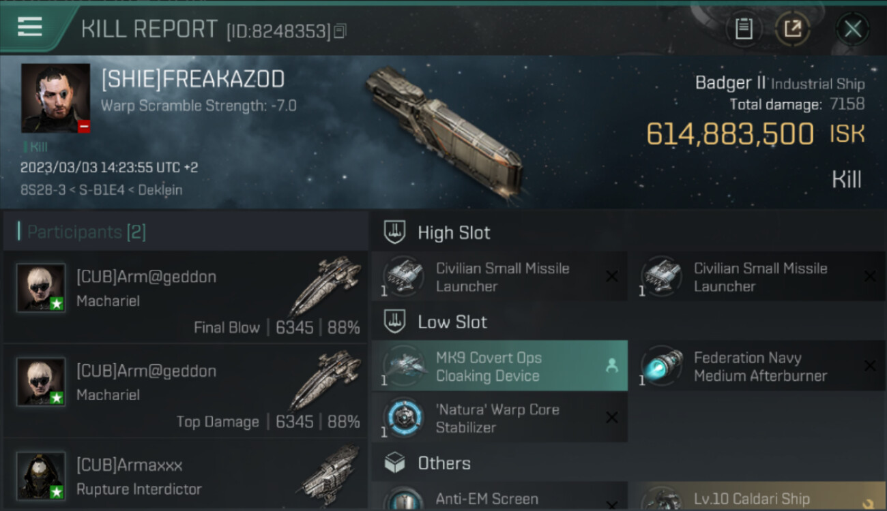This screenshot has width=887, height=511.
Task: View FREAKAZOD's character portrait
Action: (x=55, y=98)
